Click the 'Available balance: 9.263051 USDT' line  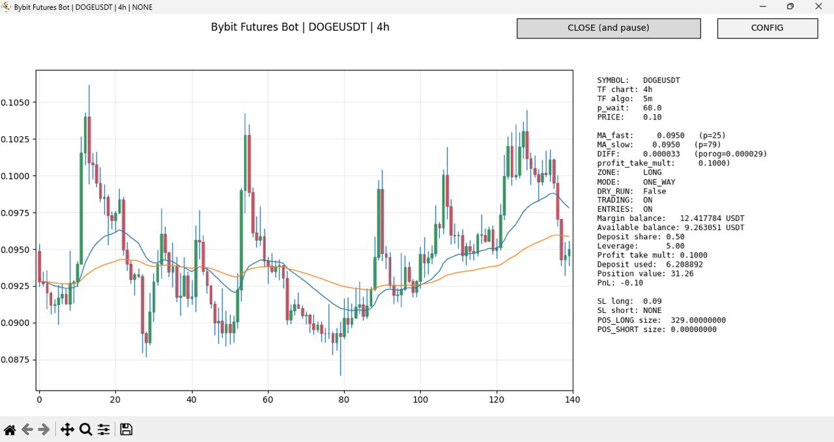pos(671,228)
